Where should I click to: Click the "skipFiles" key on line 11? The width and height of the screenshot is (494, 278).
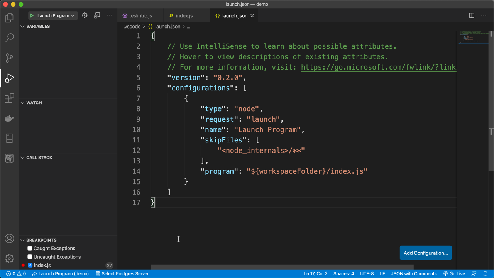pos(223,140)
